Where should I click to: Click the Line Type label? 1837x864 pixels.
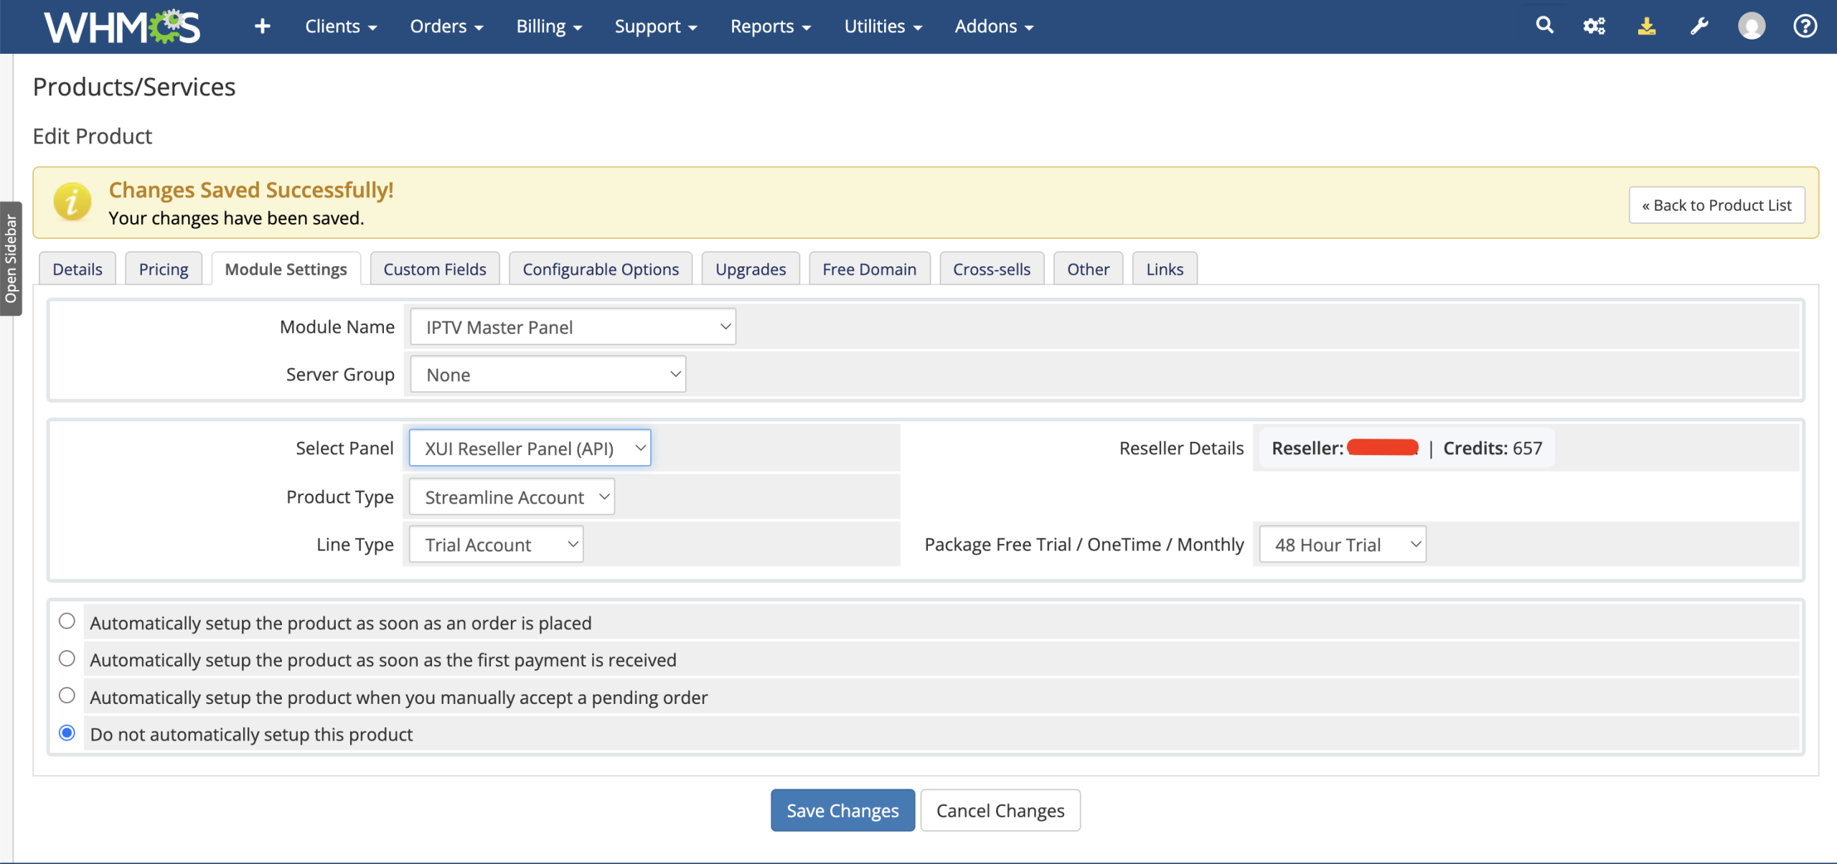pos(355,545)
